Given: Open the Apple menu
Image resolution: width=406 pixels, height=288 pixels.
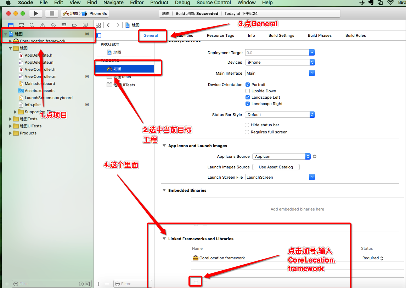Looking at the screenshot, I should 8,2.
